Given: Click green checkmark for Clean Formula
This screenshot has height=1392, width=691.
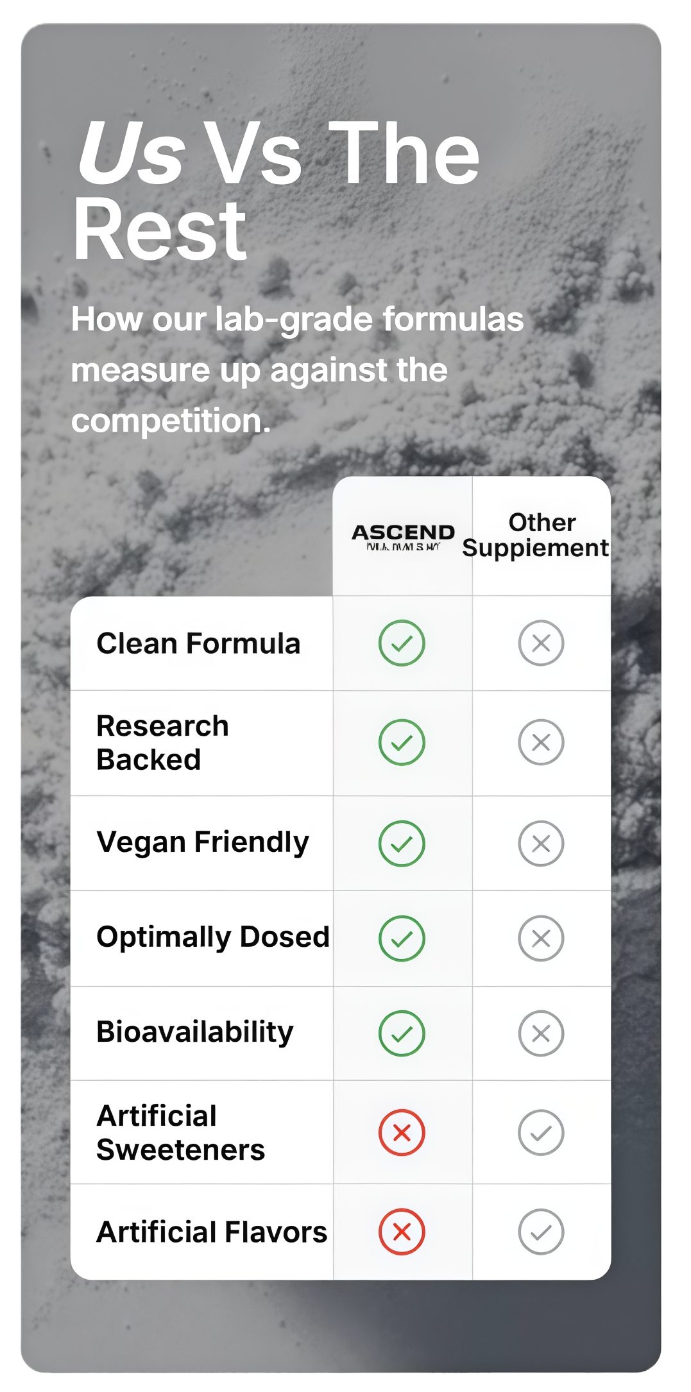Looking at the screenshot, I should coord(402,643).
